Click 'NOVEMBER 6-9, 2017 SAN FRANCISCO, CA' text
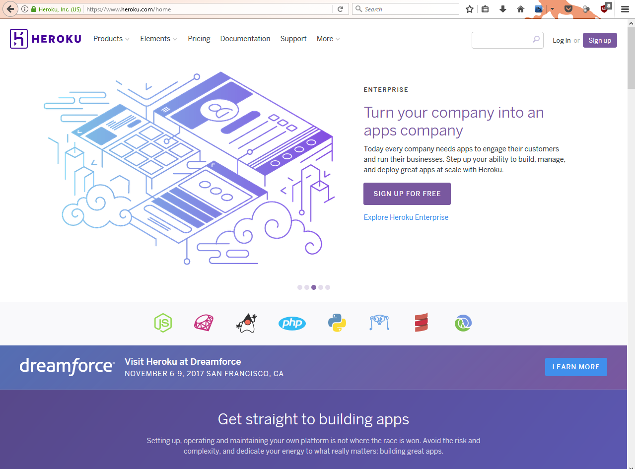Viewport: 635px width, 469px height. [x=204, y=374]
